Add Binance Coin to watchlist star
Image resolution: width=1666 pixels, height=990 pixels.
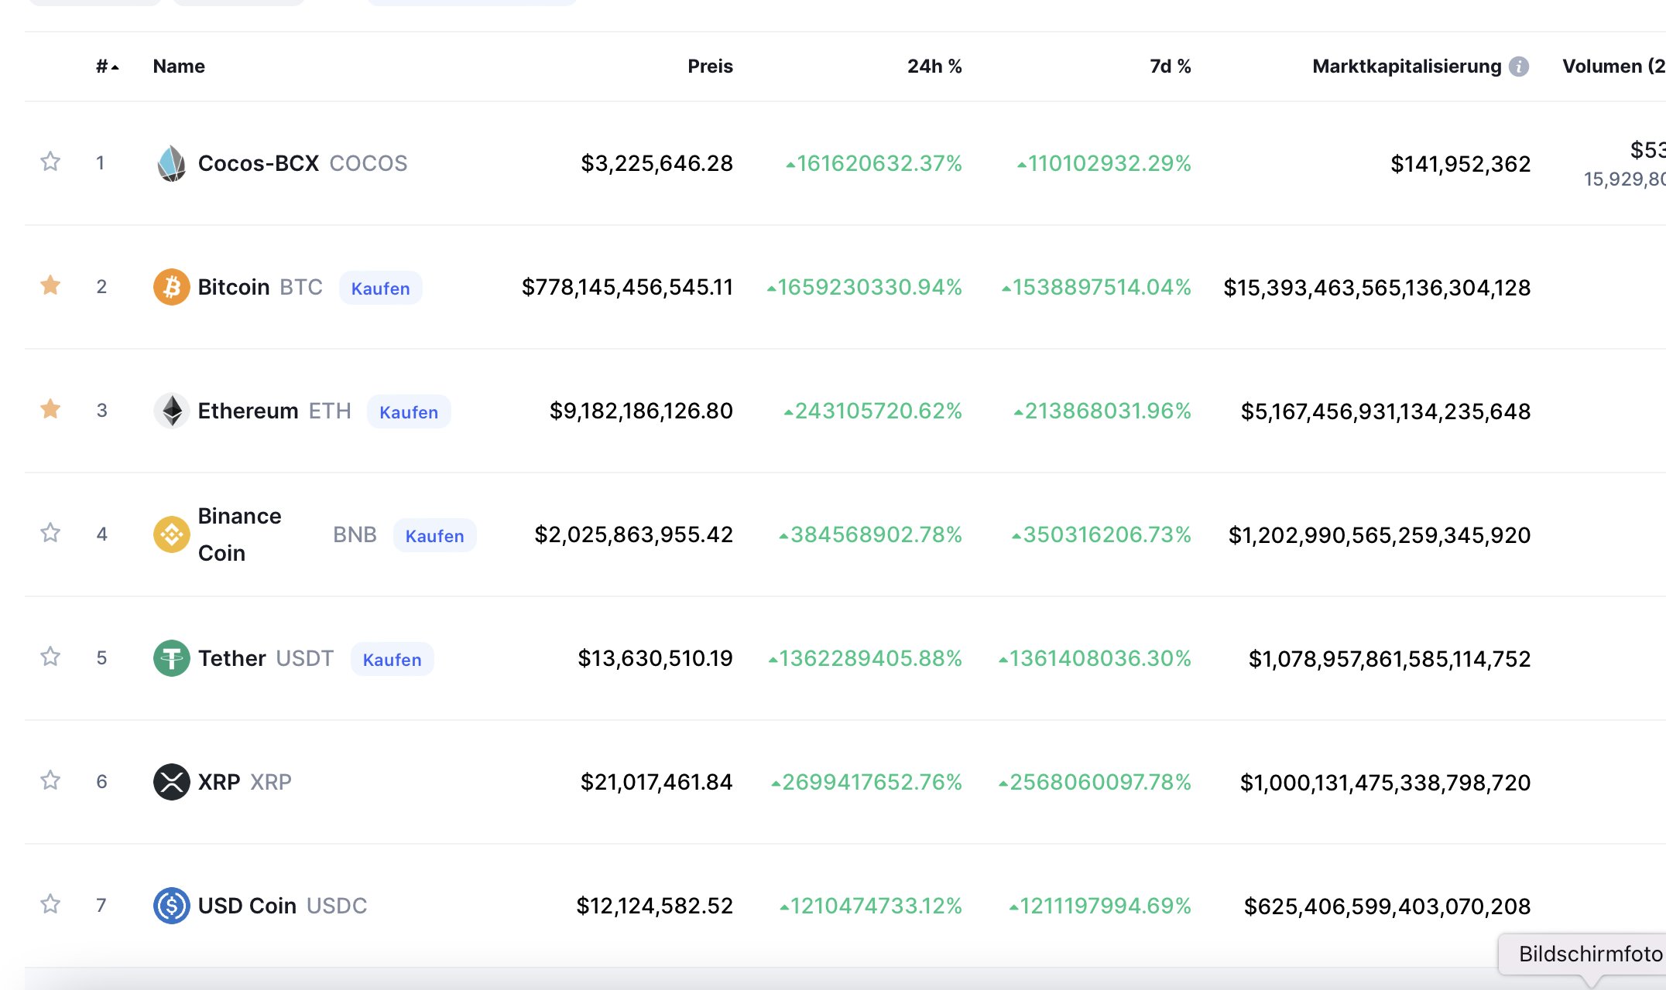50,533
